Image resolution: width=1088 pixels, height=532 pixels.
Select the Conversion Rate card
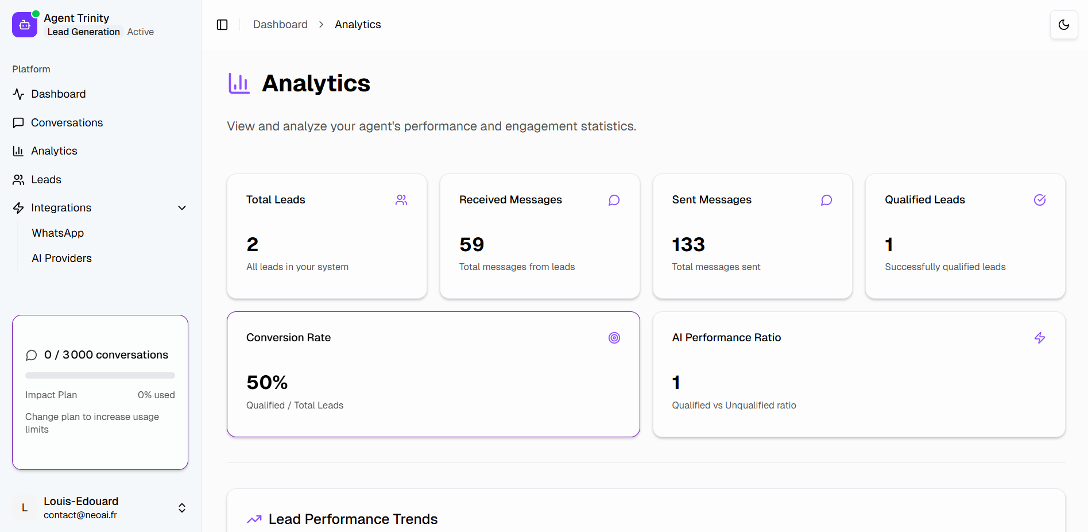point(433,374)
